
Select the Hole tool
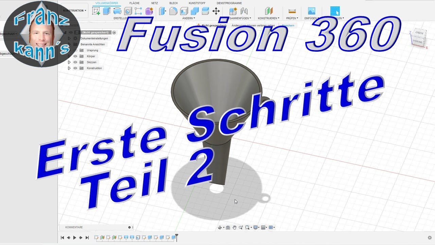click(128, 11)
